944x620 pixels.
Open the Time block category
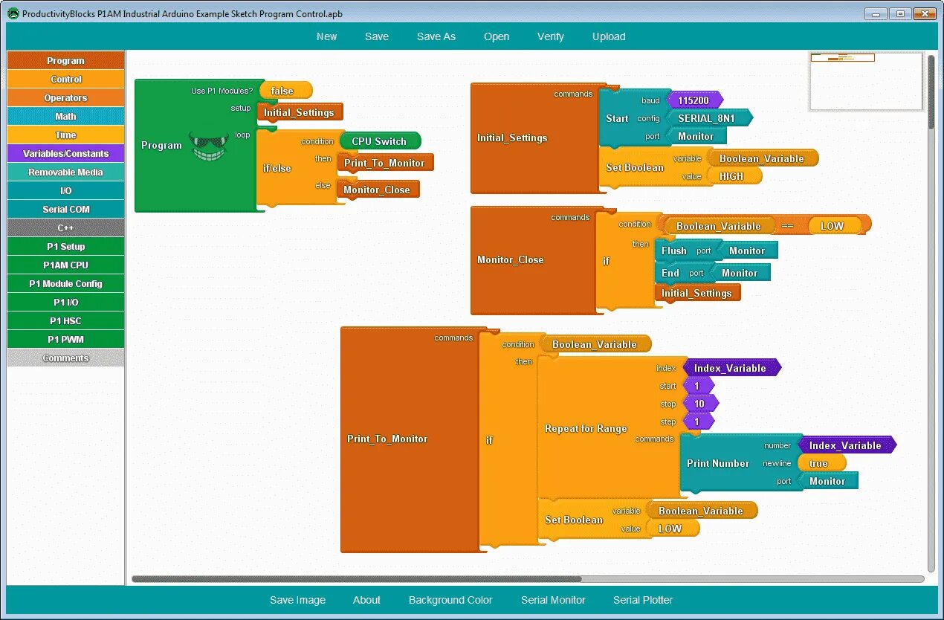[x=65, y=135]
